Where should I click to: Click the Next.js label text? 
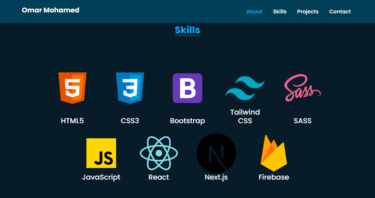click(216, 177)
